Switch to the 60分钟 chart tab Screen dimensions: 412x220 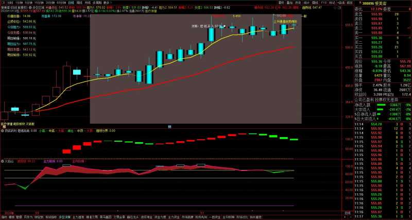click(x=60, y=2)
